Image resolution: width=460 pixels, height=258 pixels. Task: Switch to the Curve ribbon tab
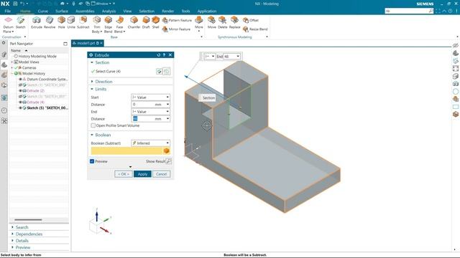tap(43, 11)
